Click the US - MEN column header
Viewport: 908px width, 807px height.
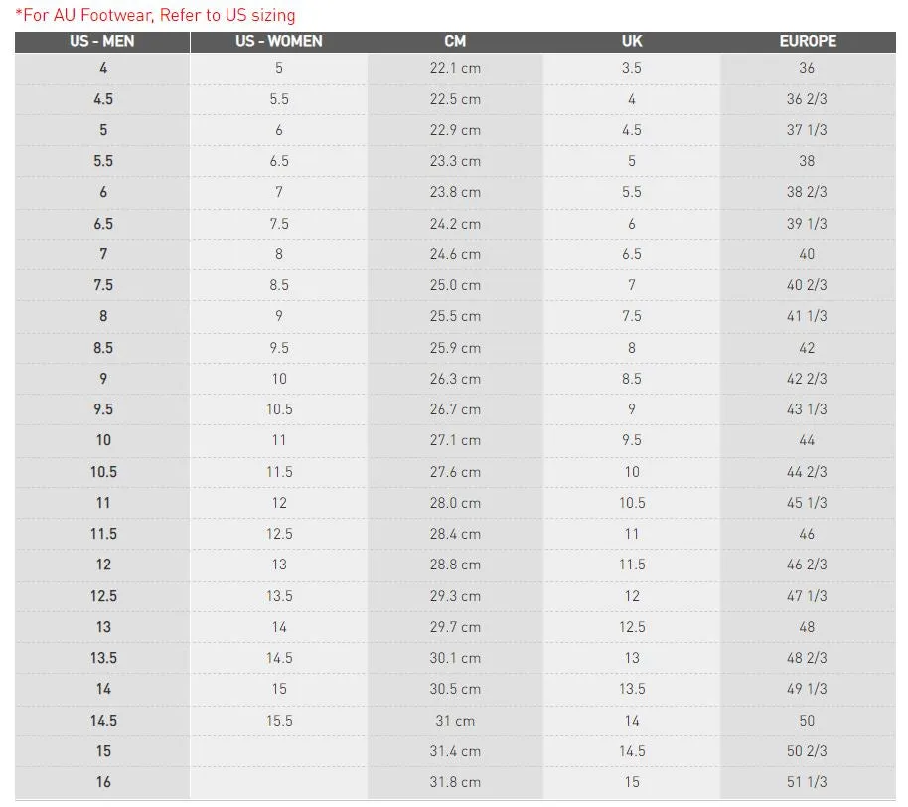pos(103,42)
